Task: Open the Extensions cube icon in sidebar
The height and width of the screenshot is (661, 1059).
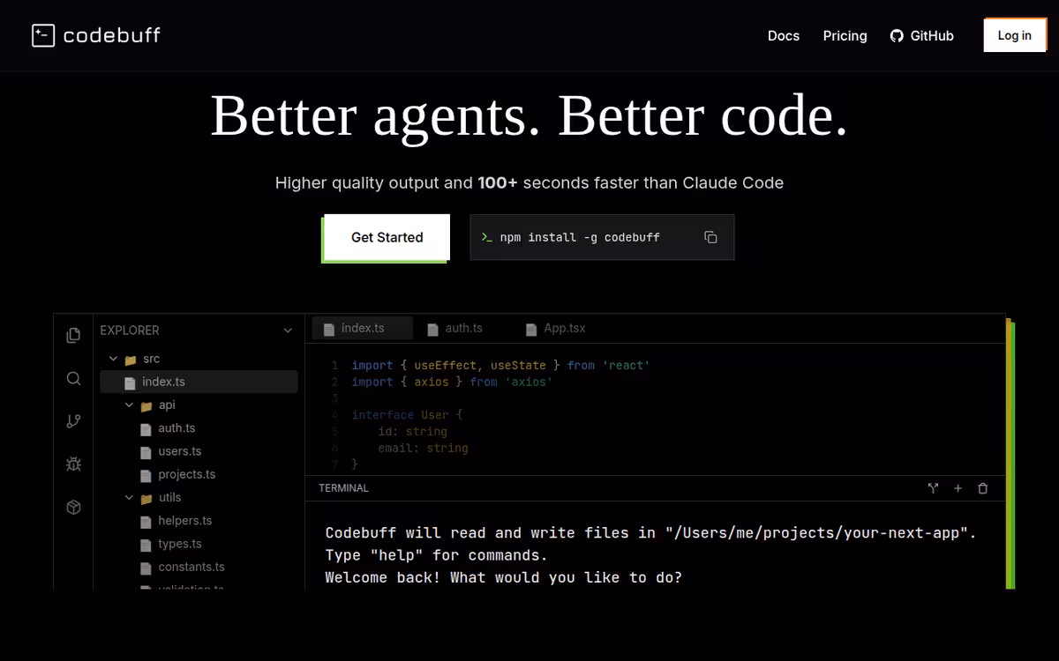Action: [73, 507]
